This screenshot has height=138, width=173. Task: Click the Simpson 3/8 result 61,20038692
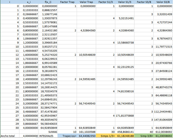point(163,135)
